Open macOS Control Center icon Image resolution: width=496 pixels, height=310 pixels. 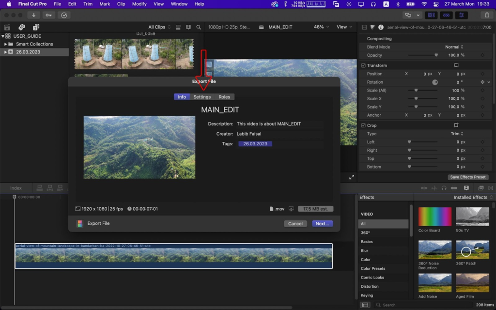pyautogui.click(x=436, y=4)
